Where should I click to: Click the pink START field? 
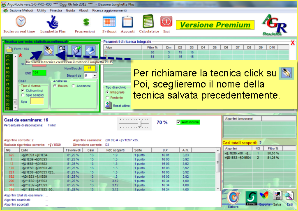(x=39, y=65)
